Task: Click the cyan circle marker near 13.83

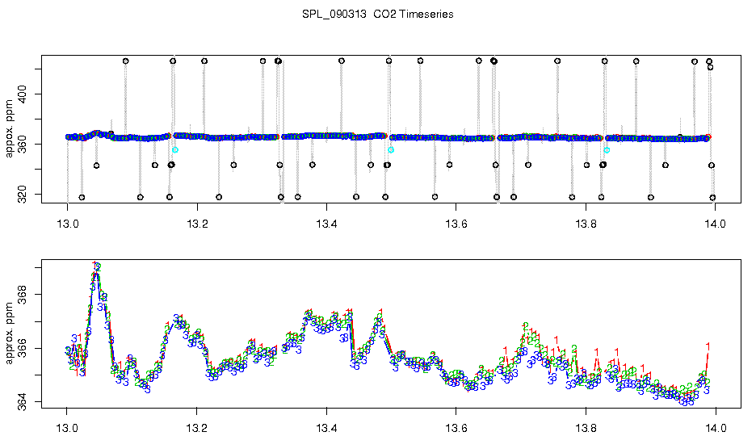Action: pyautogui.click(x=607, y=150)
